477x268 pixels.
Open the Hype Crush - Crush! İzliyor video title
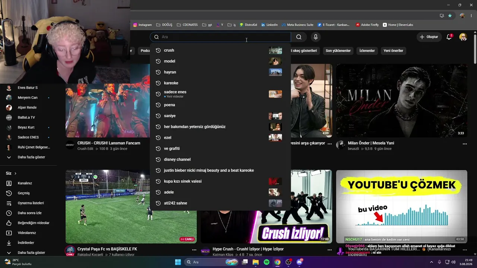coord(248,249)
